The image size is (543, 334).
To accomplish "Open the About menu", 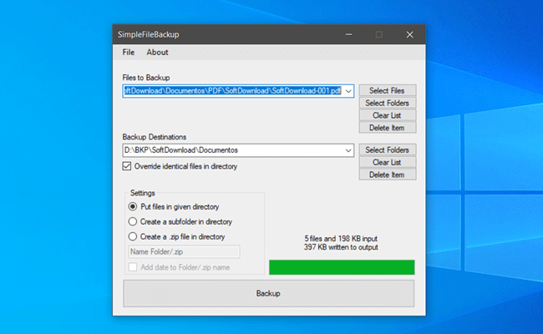I will tap(157, 53).
